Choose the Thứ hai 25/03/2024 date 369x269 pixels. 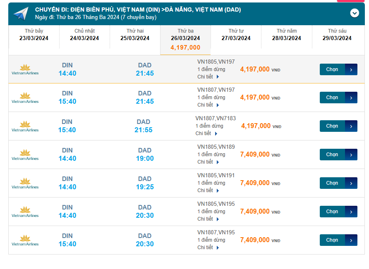[135, 35]
